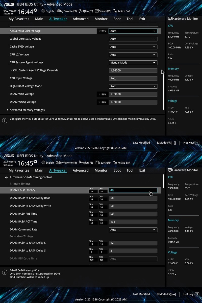
Task: Select the DRAM REF Cycle Time label
Action: (x=23, y=259)
